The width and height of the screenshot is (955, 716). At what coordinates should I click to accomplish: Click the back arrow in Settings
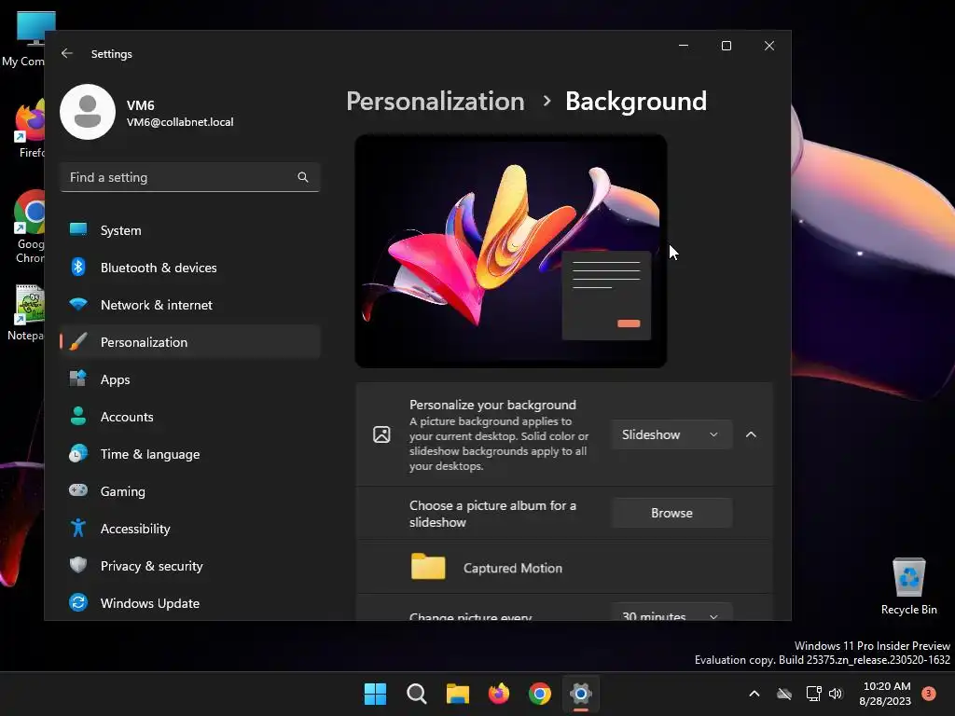pos(67,53)
